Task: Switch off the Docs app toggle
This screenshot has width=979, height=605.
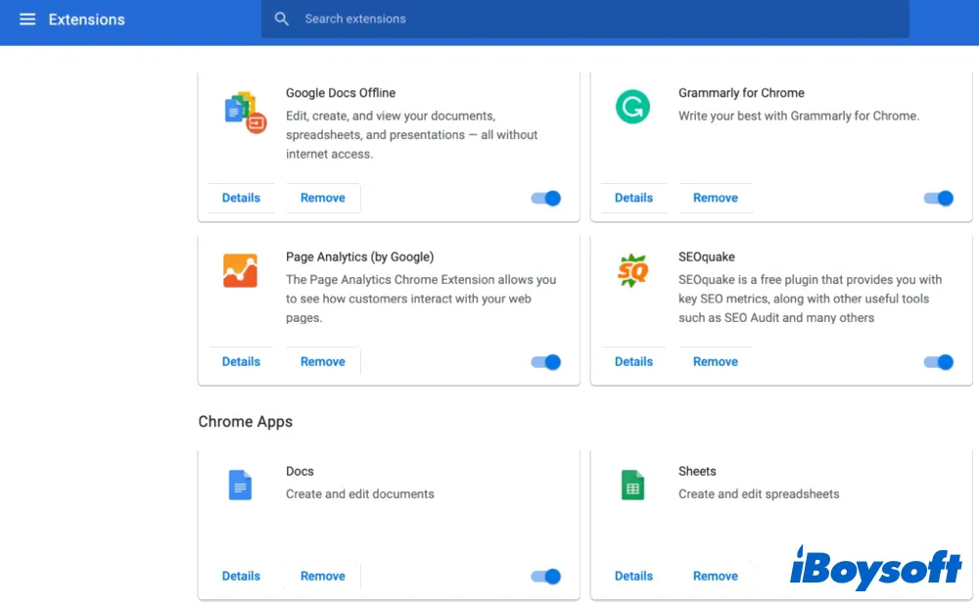Action: 546,577
